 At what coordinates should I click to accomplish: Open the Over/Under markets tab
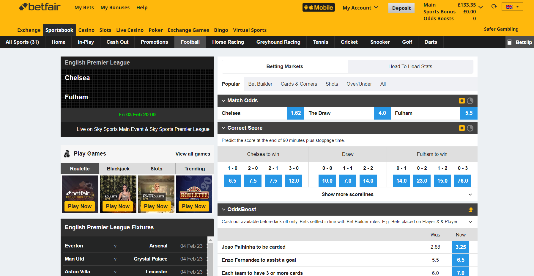tap(359, 84)
